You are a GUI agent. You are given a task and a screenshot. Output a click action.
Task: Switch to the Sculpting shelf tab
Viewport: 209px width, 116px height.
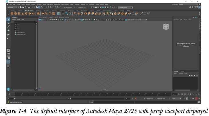coord(38,11)
